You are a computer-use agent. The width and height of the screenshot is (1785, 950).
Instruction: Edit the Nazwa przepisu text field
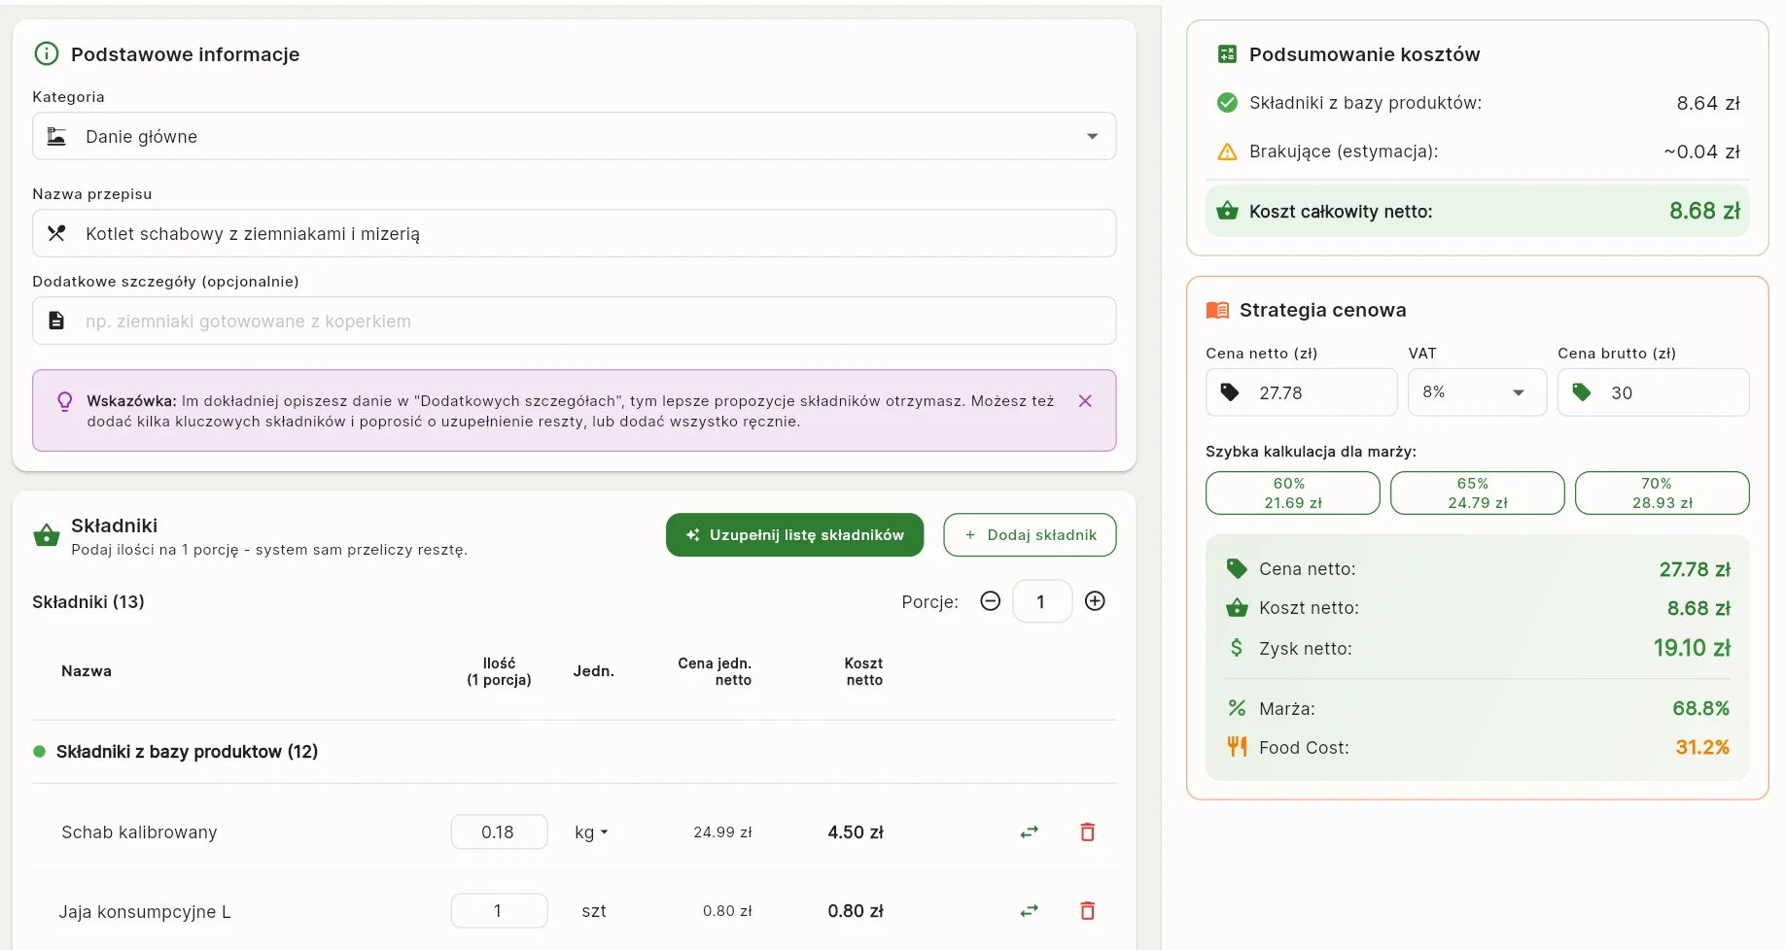[583, 234]
